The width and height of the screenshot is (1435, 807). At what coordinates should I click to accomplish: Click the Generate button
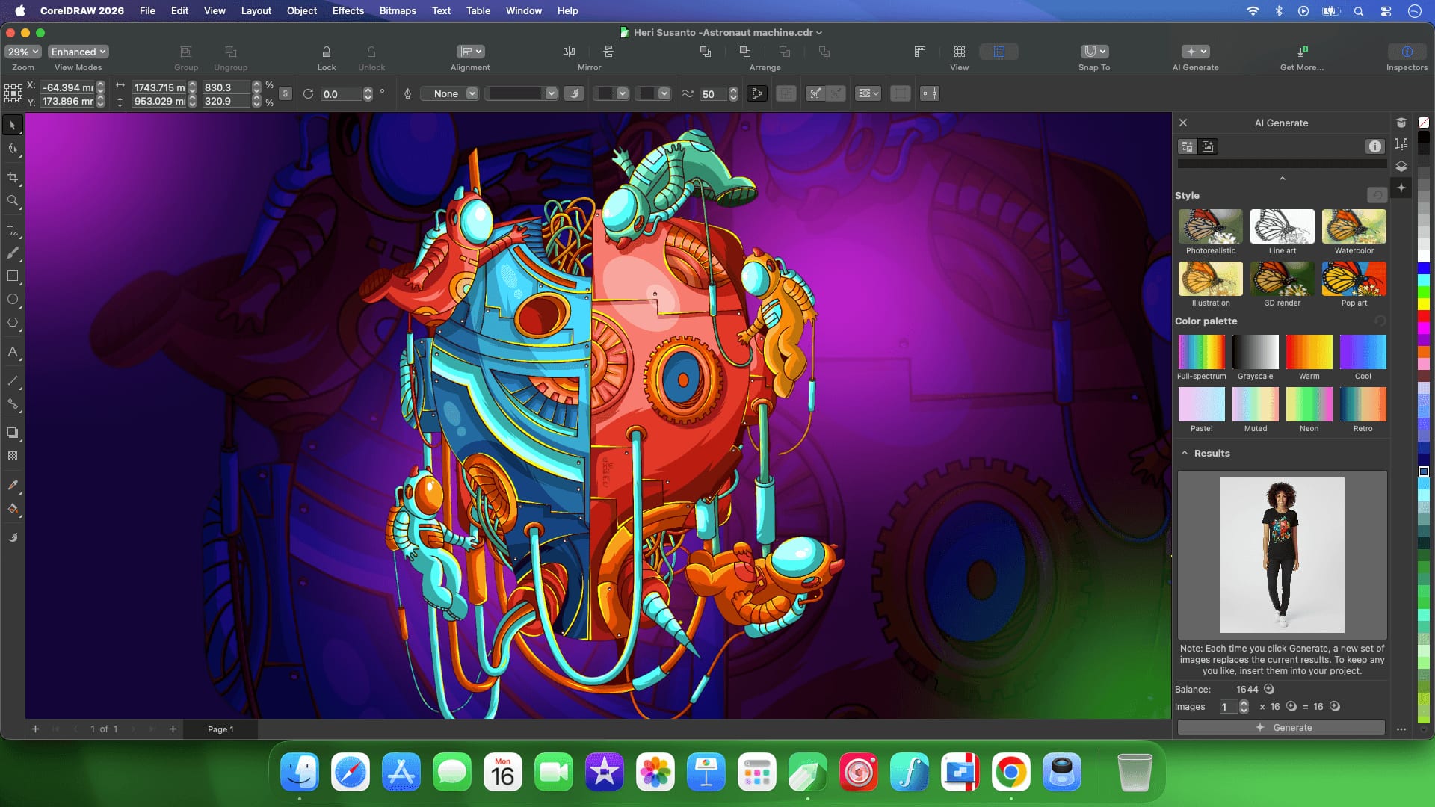[x=1281, y=727]
